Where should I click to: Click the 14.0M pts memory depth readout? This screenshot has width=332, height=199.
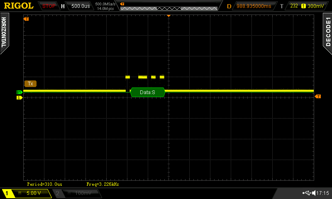pyautogui.click(x=105, y=9)
